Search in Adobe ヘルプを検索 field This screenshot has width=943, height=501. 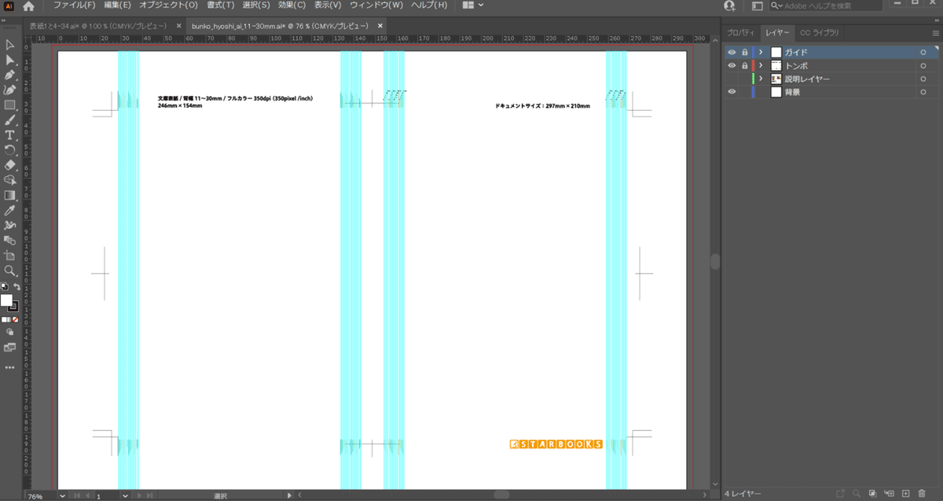point(826,6)
